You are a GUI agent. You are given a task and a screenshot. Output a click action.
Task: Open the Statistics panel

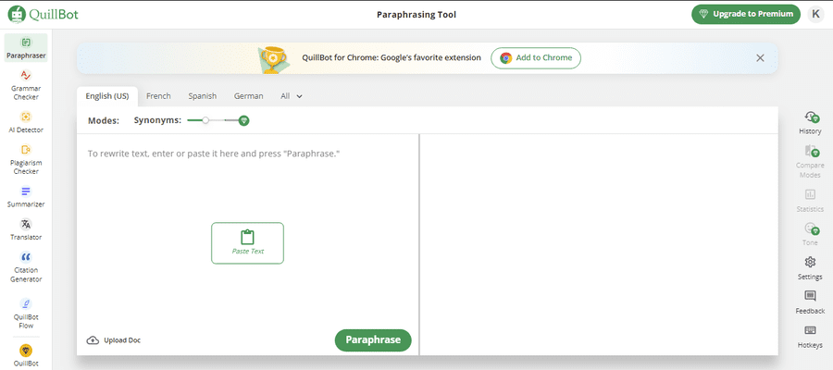coord(810,201)
